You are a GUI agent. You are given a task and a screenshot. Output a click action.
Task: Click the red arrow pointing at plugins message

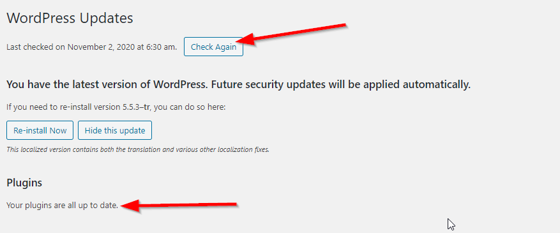(x=179, y=206)
